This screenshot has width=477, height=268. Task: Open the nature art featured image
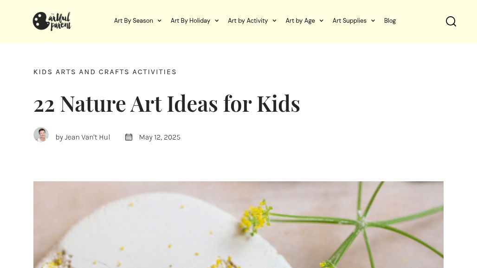tap(238, 224)
